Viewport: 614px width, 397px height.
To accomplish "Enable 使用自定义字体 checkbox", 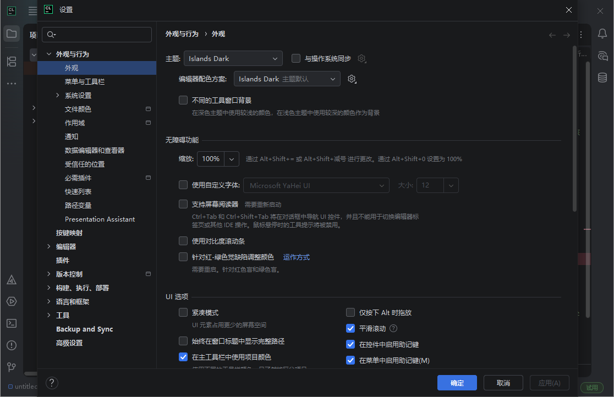I will pyautogui.click(x=183, y=185).
